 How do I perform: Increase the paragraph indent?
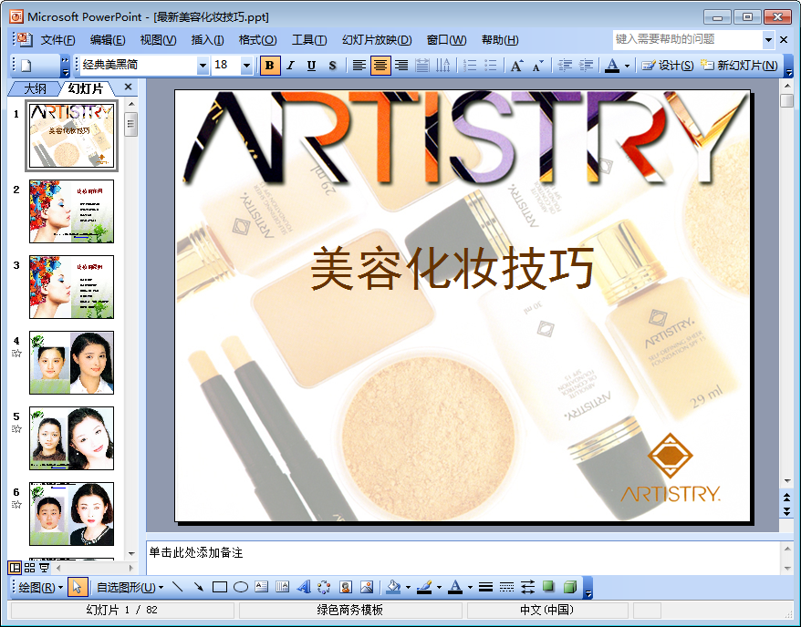pyautogui.click(x=586, y=66)
